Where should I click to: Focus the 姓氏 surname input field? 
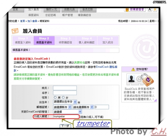pyautogui.click(x=65, y=88)
